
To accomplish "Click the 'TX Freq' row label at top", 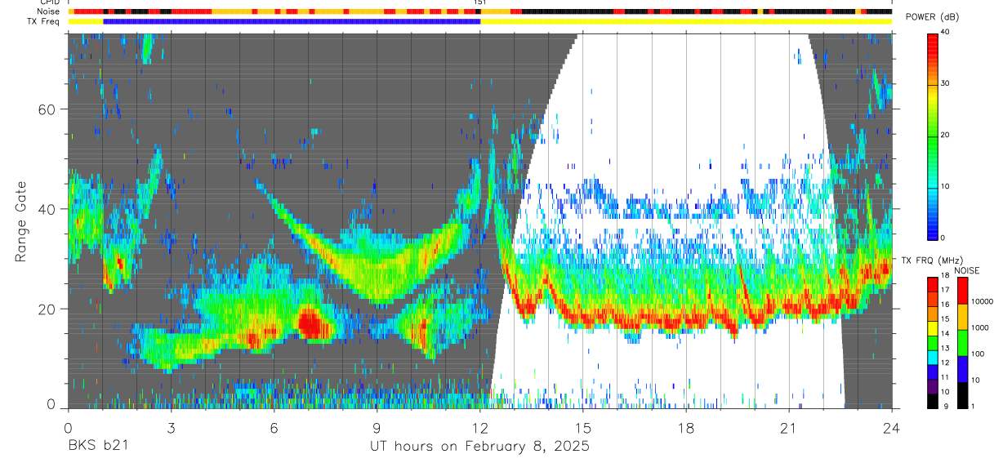I will click(x=45, y=21).
